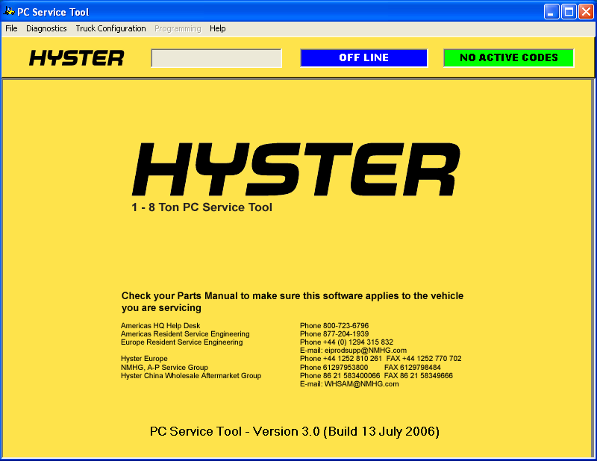
Task: Click the PC Service Tool title bar text
Action: pos(53,12)
